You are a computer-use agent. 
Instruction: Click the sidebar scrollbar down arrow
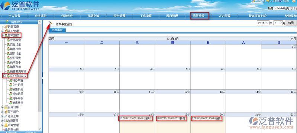(40, 129)
